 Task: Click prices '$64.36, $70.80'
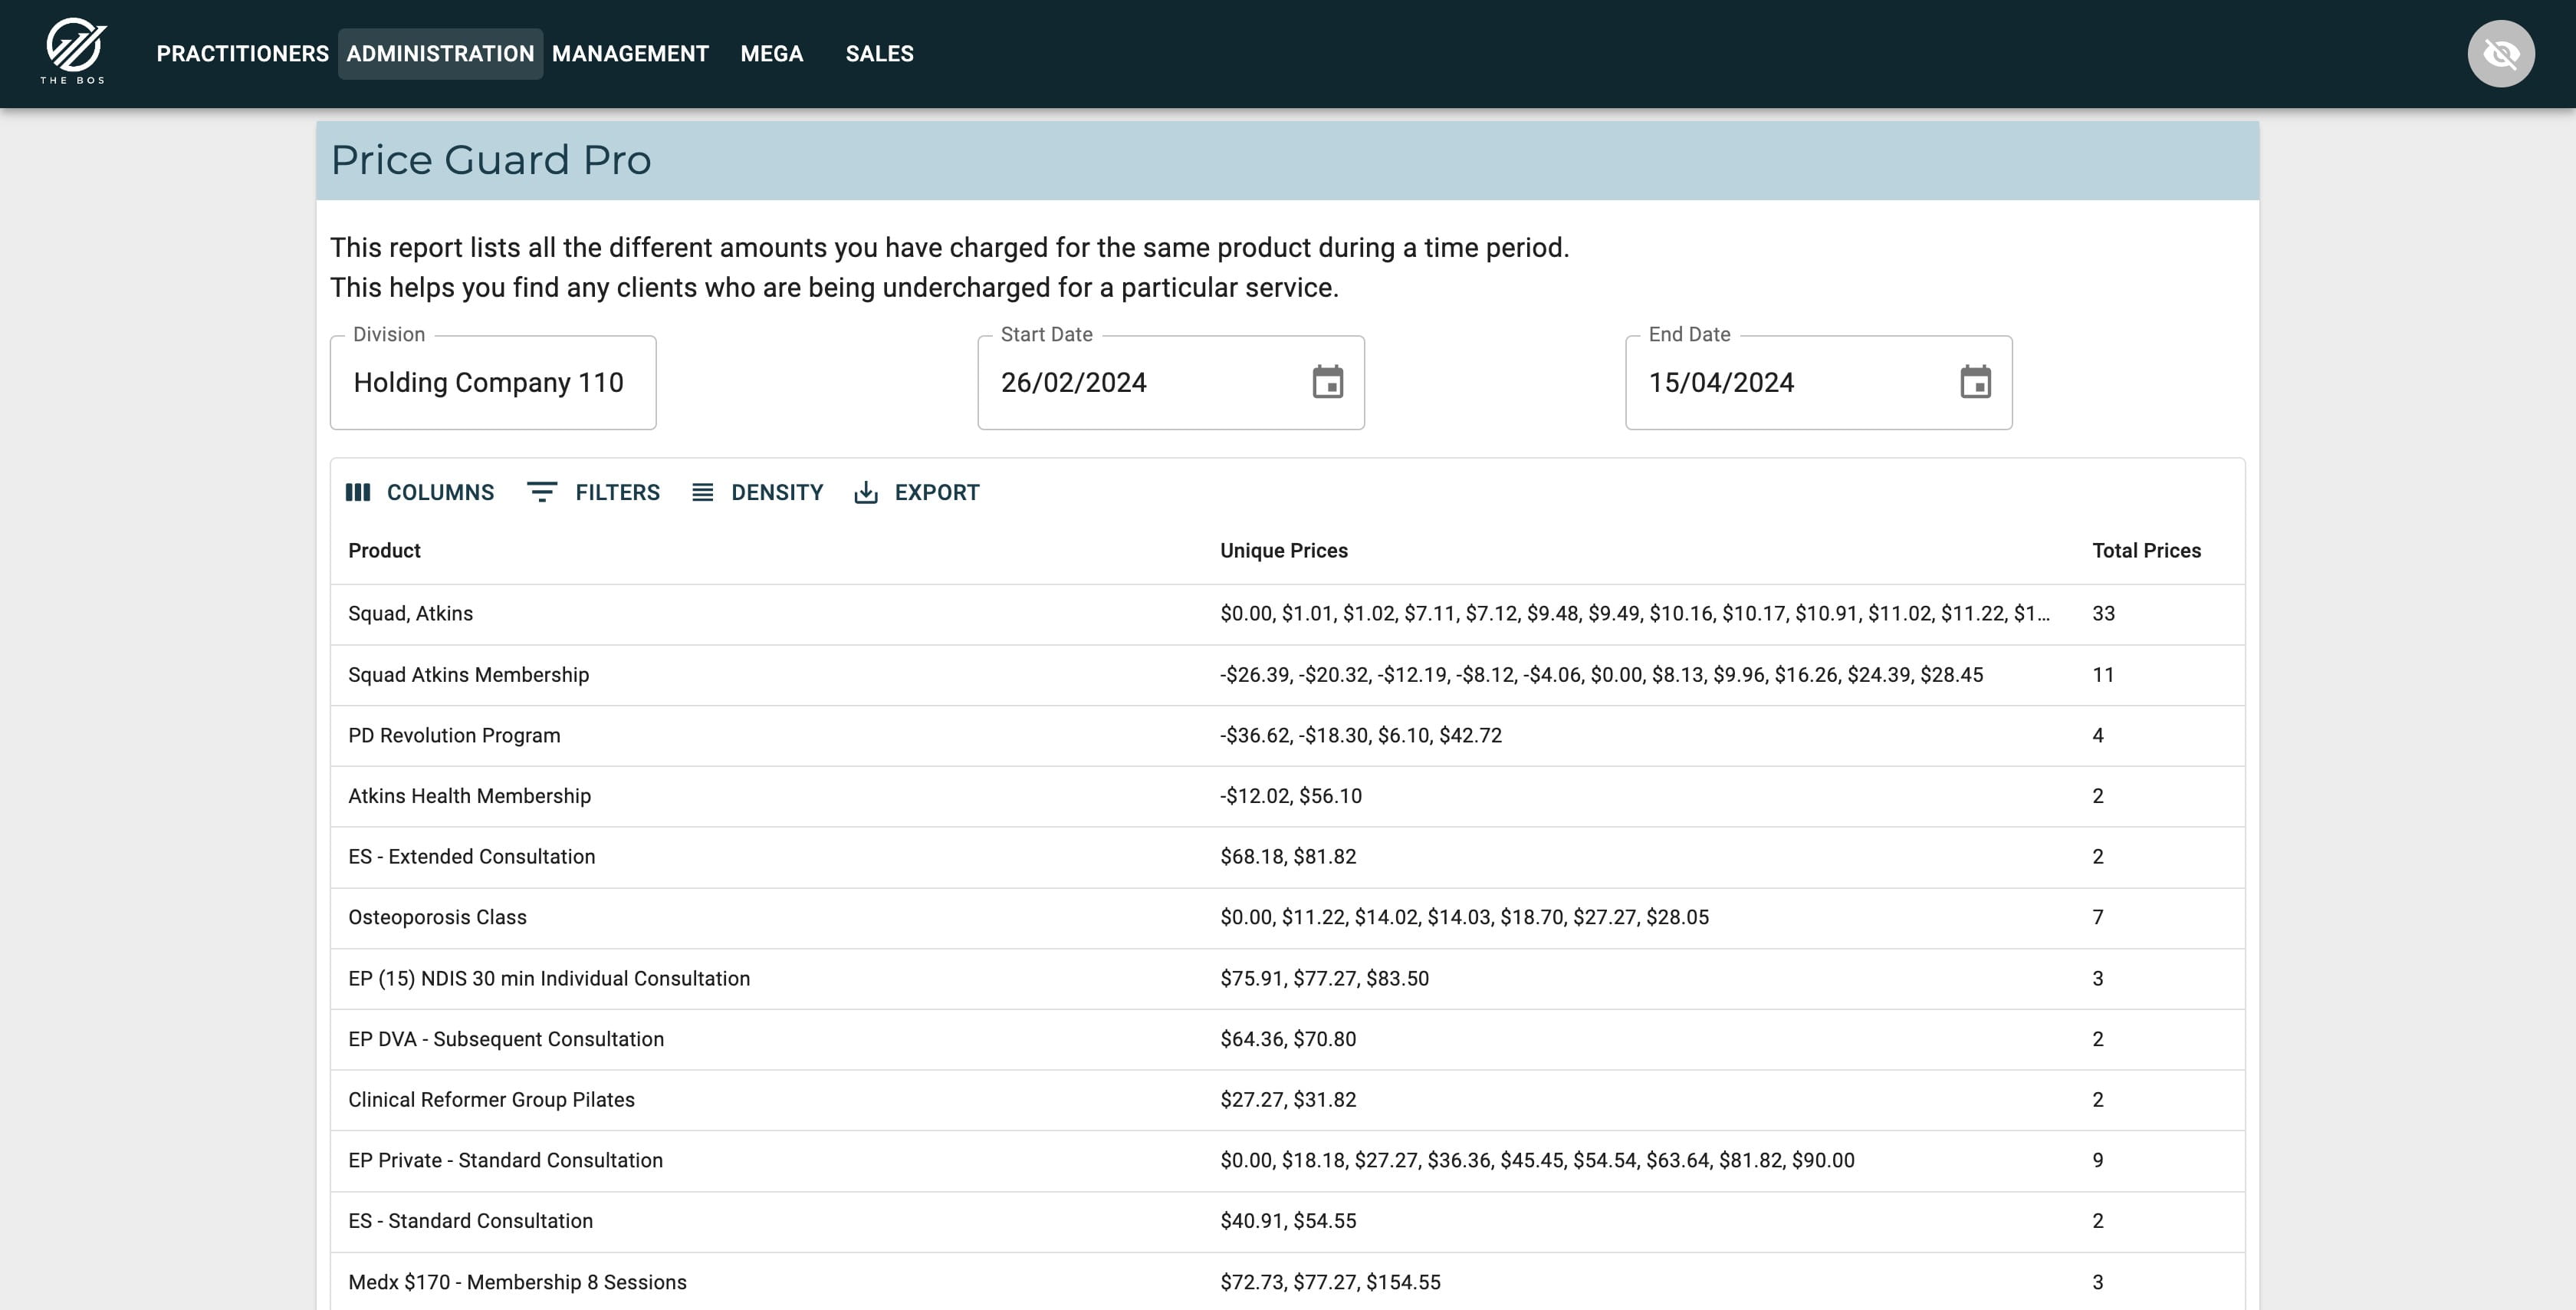[x=1288, y=1038]
